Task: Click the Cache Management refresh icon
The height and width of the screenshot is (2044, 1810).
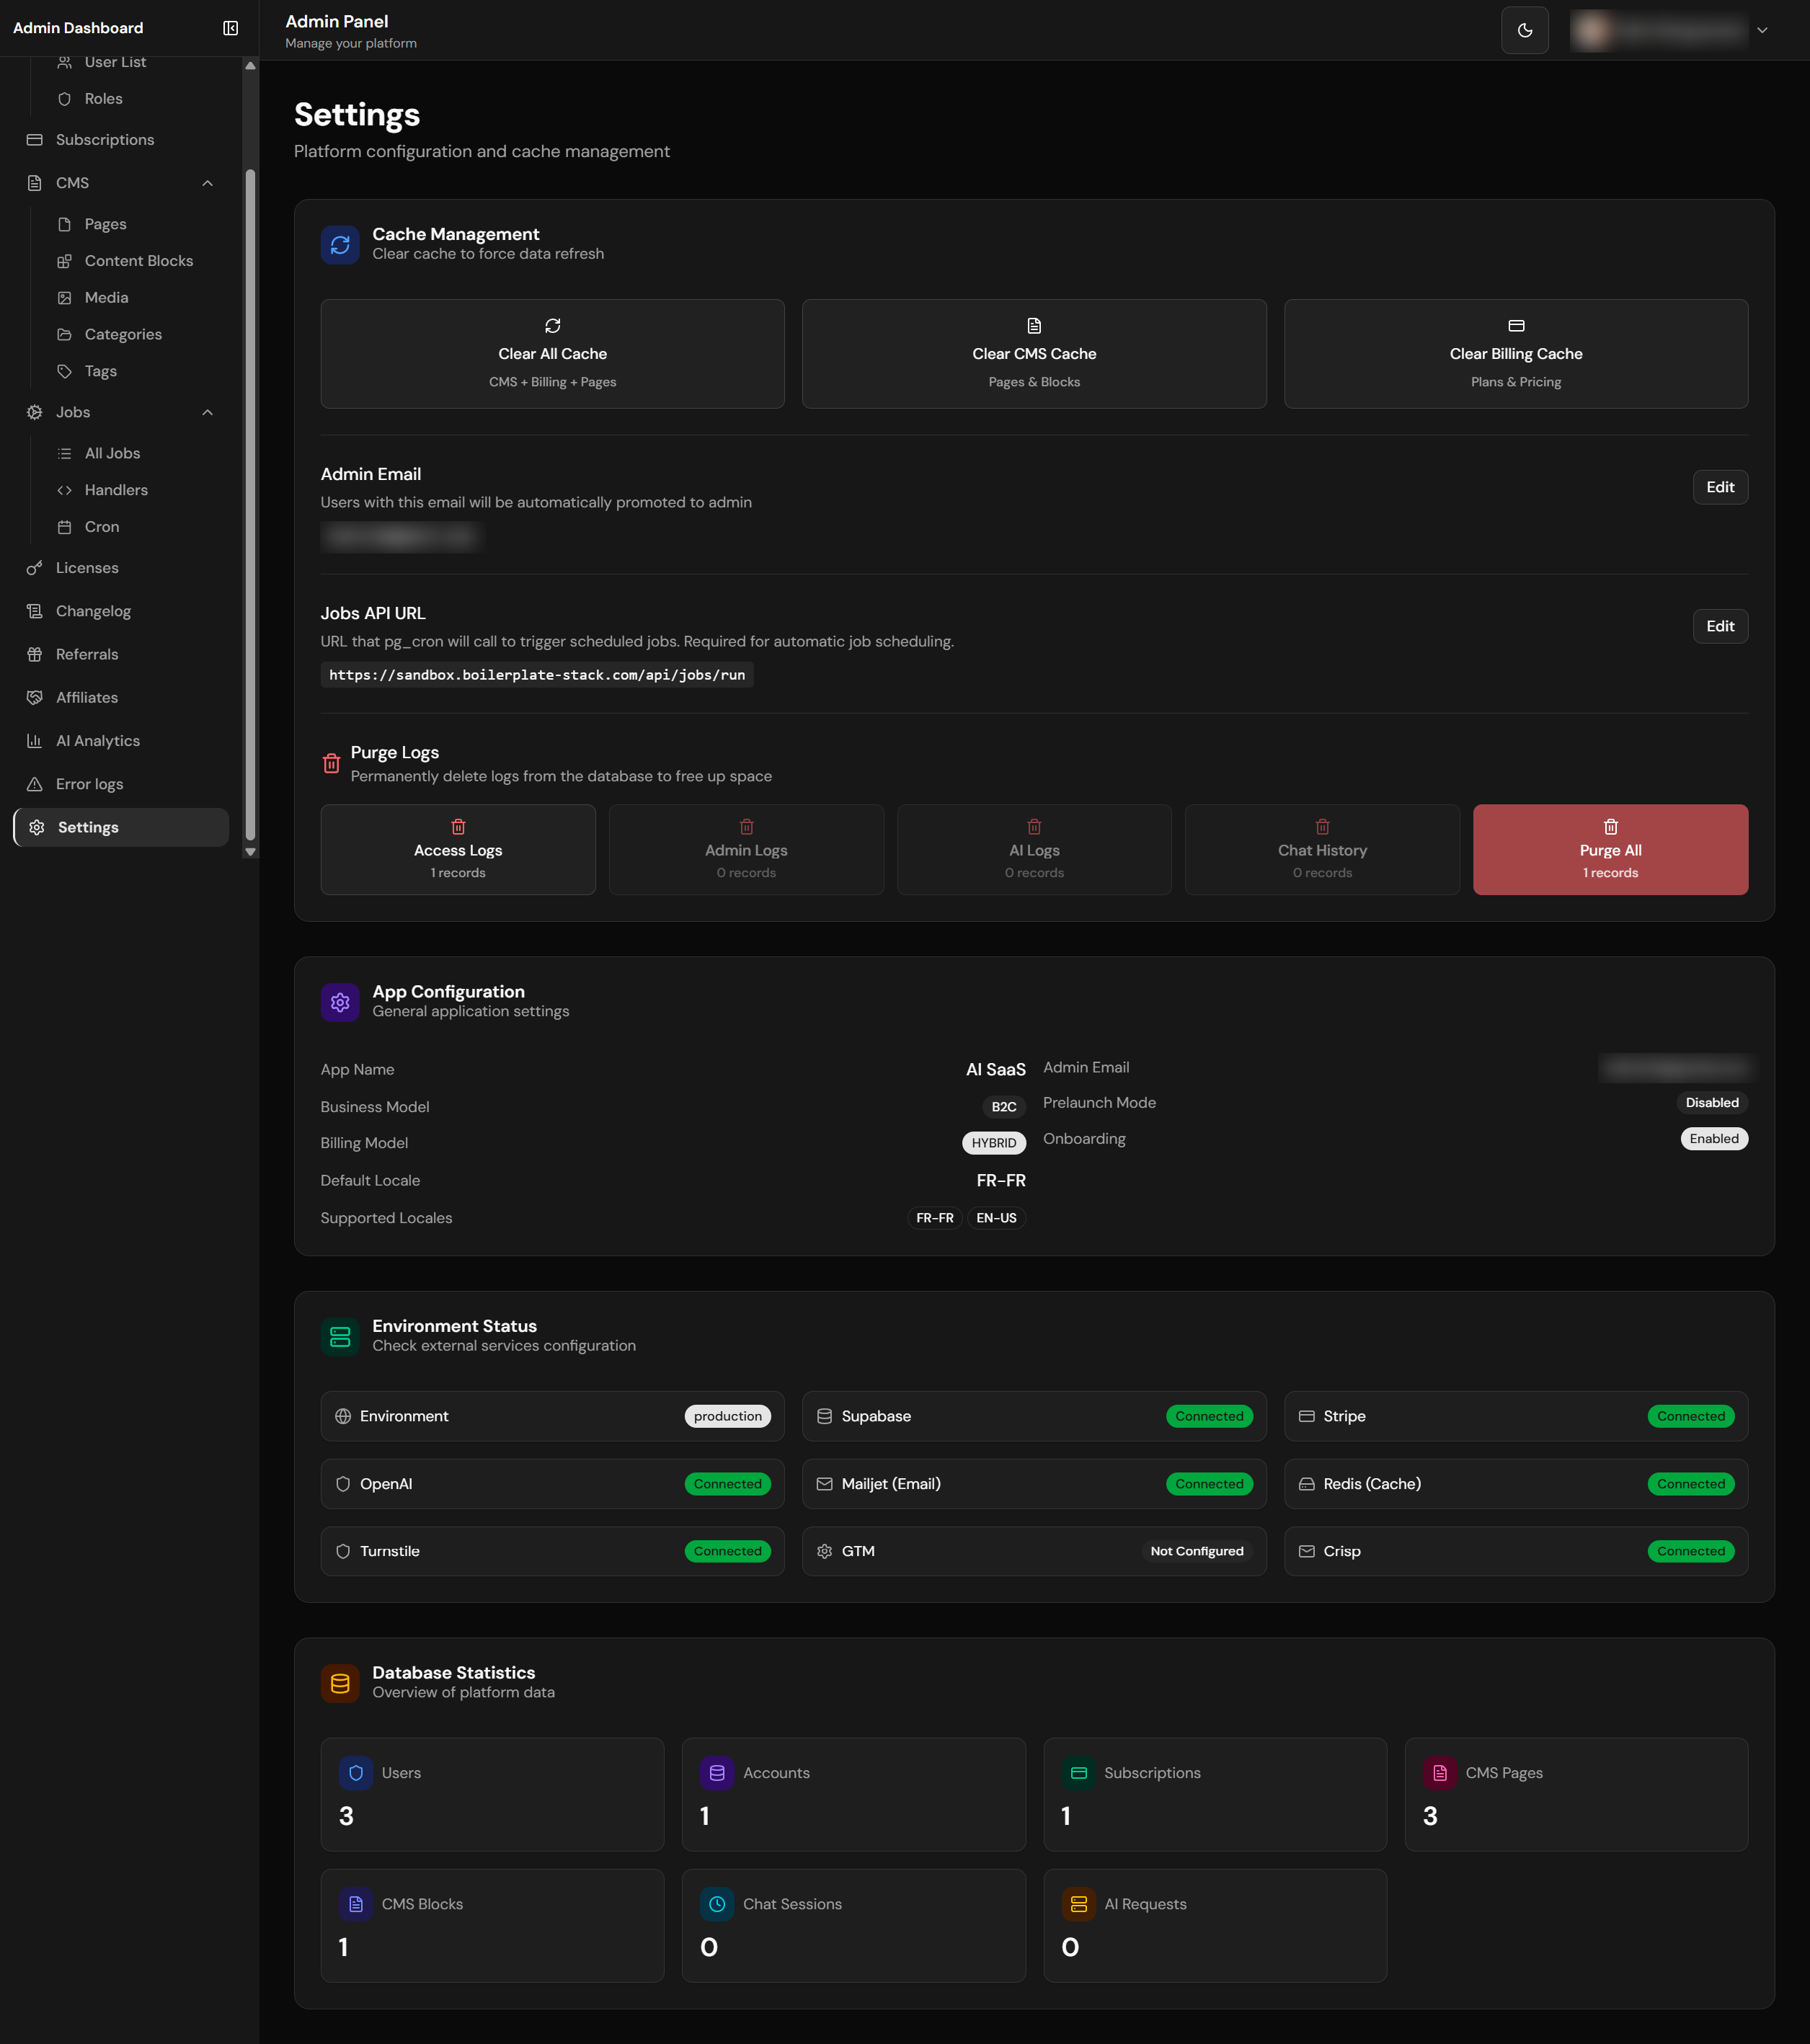Action: 340,245
